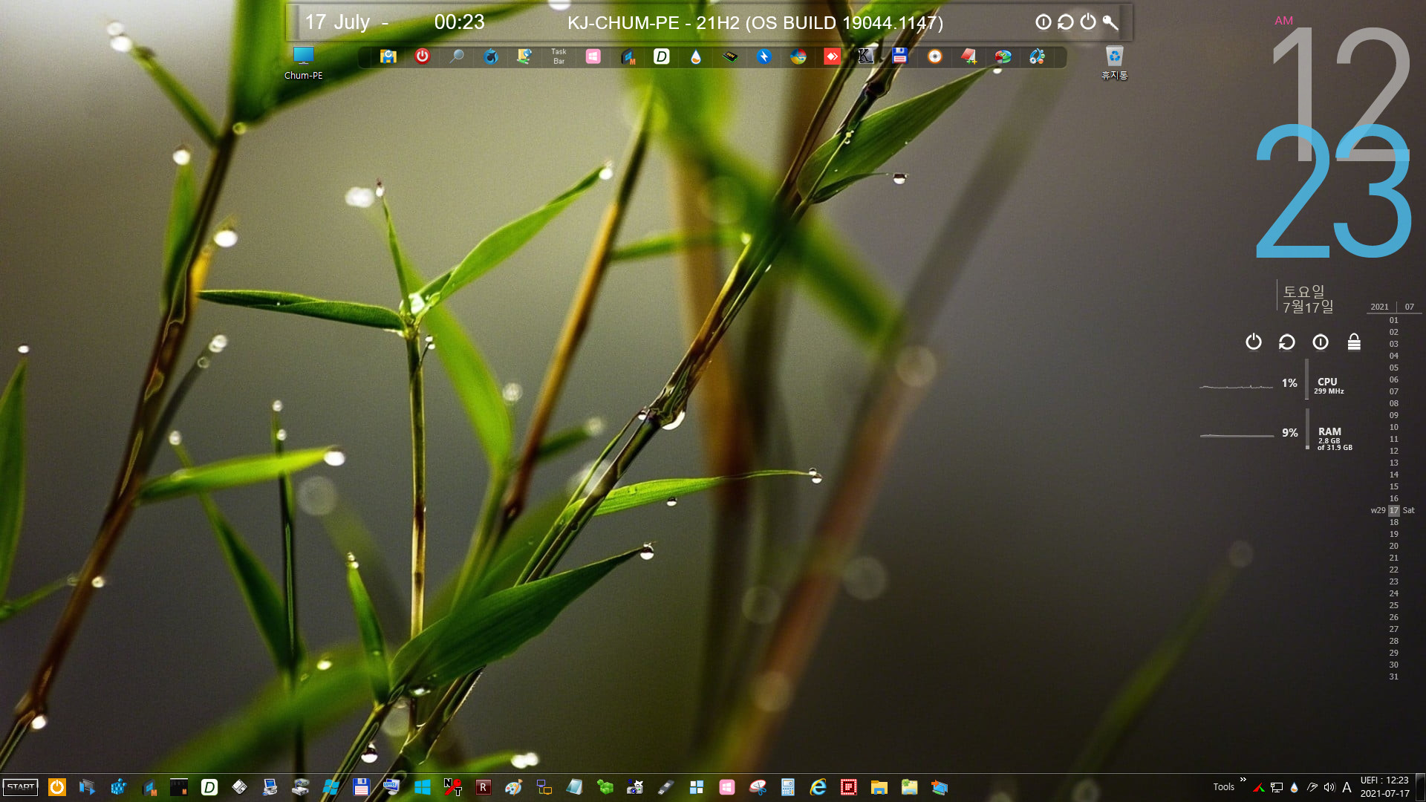Select day 01 in the calendar widget
This screenshot has width=1426, height=802.
[1394, 320]
